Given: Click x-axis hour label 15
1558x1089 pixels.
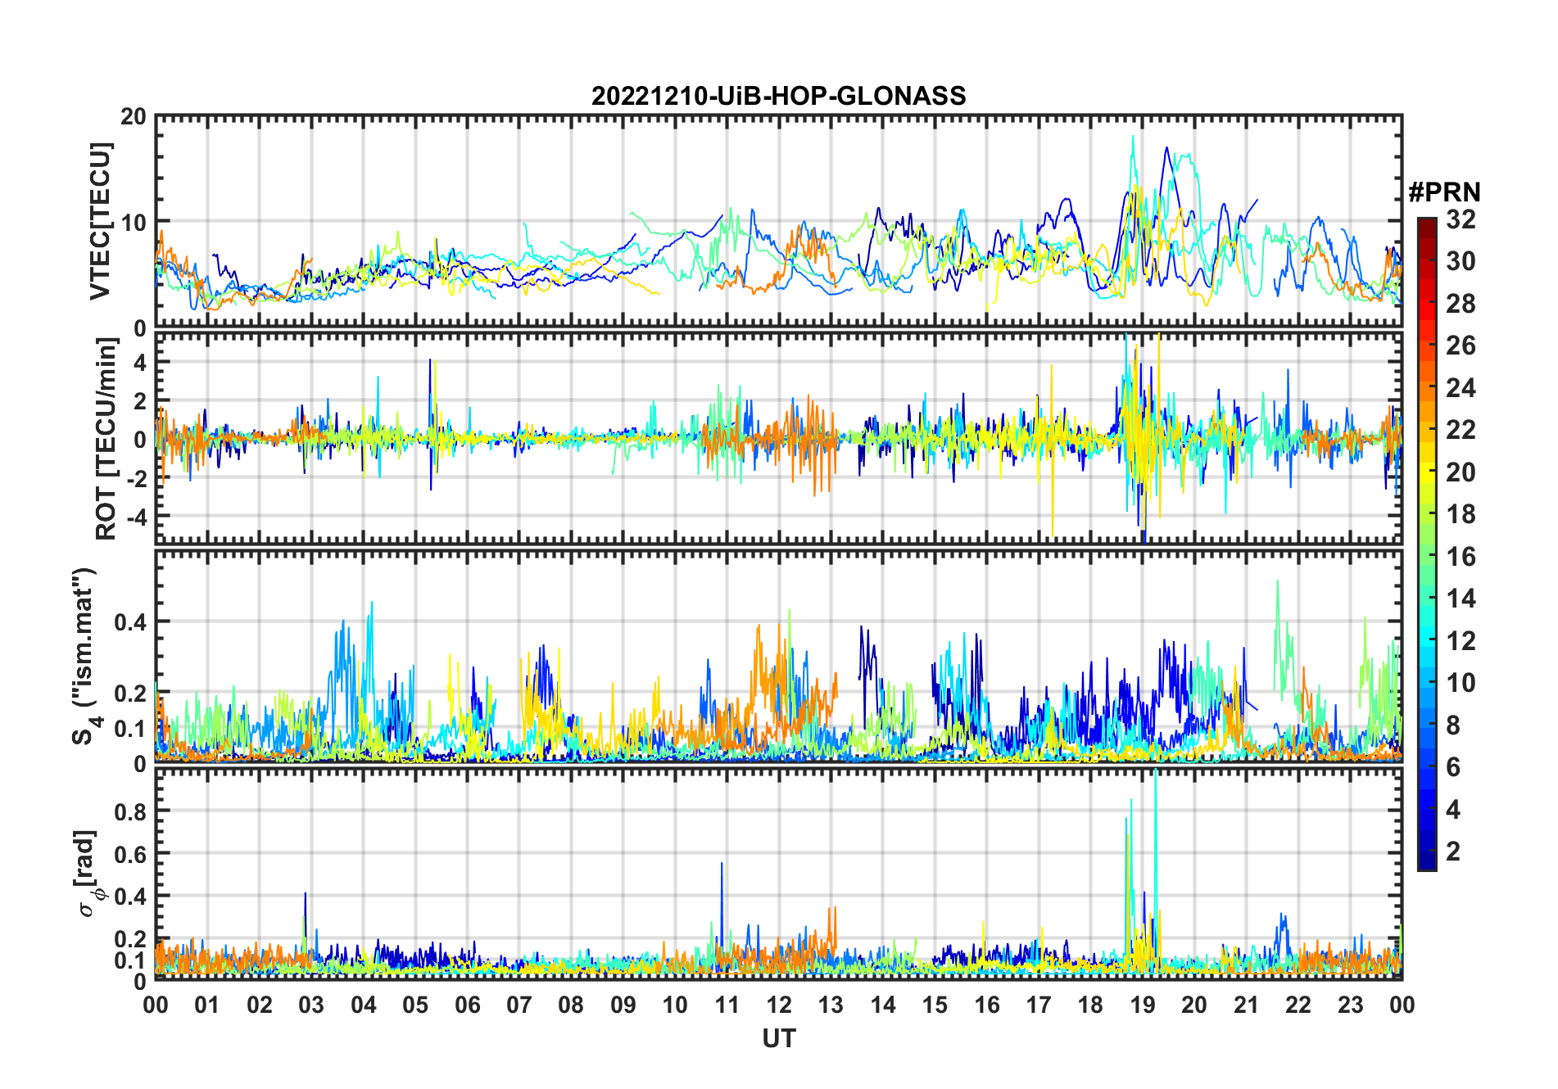Looking at the screenshot, I should click(x=935, y=1005).
